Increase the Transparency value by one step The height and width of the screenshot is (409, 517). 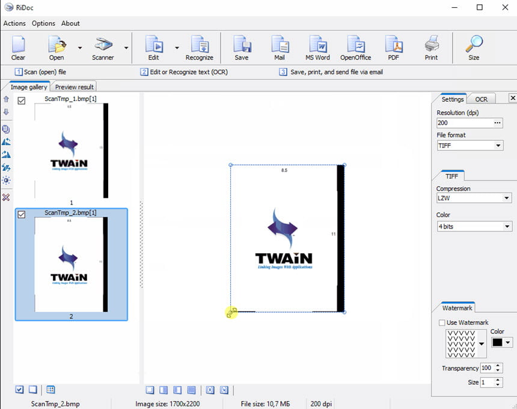click(x=498, y=366)
